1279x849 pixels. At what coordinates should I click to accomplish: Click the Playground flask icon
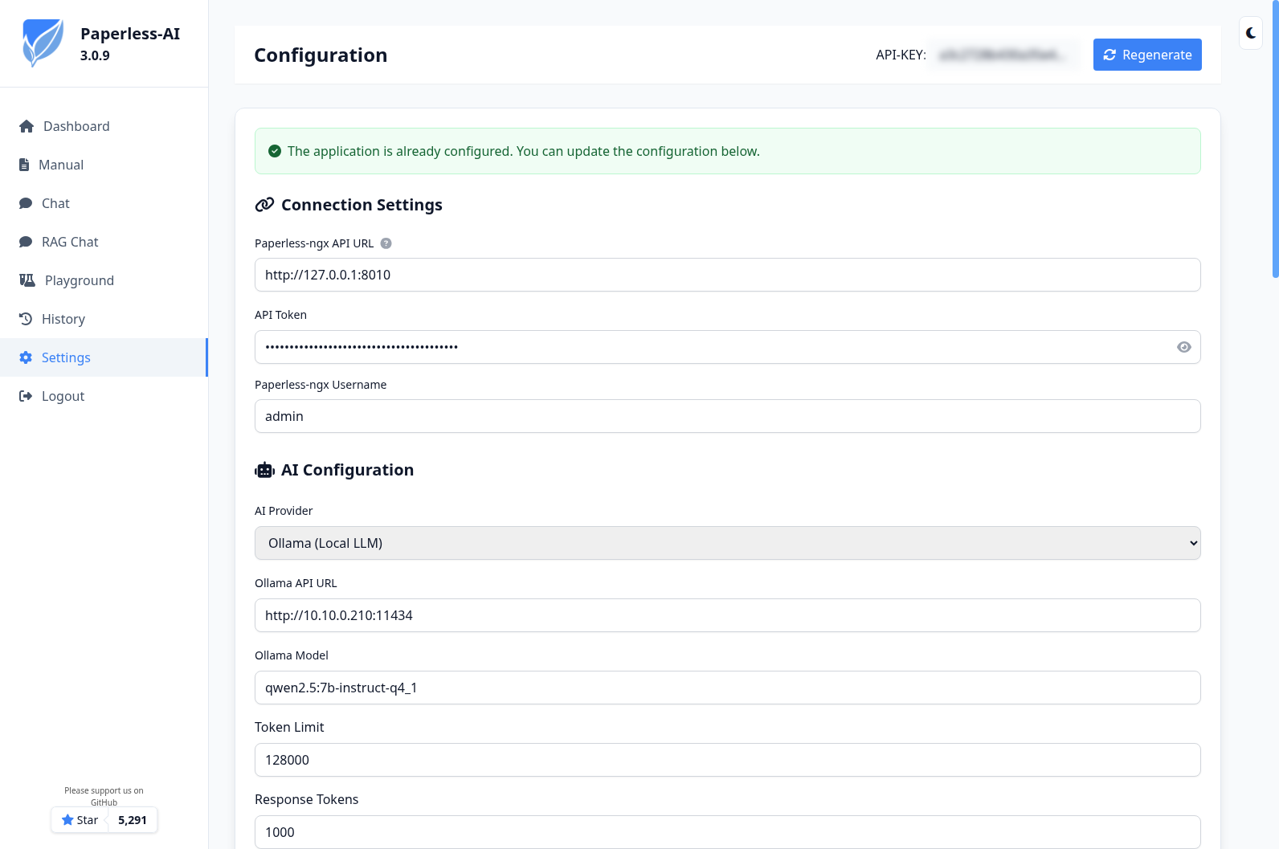click(27, 280)
